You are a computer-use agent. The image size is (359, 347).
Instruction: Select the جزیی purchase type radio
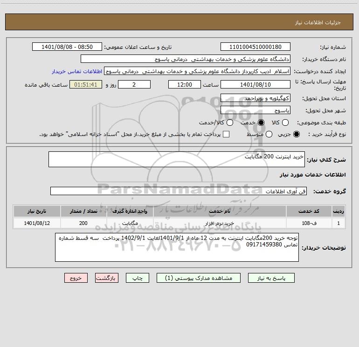pyautogui.click(x=296, y=134)
